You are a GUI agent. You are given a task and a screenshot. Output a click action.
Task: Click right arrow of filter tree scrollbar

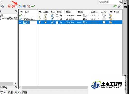pyautogui.click(x=16, y=83)
